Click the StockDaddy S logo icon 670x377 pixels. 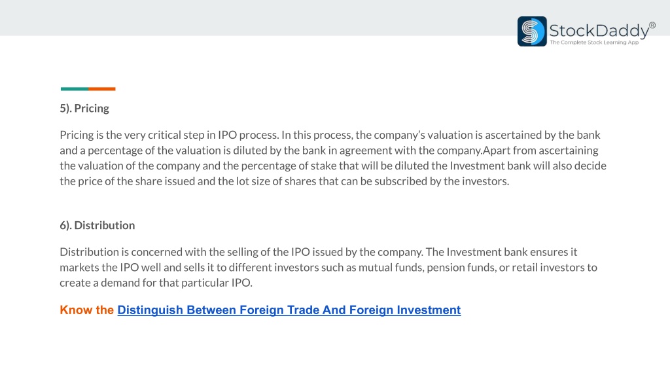coord(532,31)
